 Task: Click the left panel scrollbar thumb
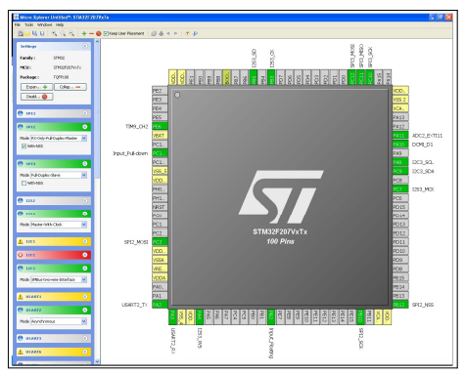(97, 111)
